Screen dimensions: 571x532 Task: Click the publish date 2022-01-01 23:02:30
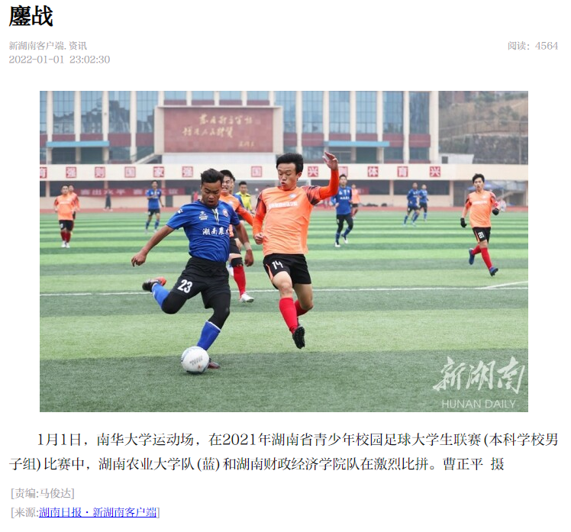click(x=60, y=60)
